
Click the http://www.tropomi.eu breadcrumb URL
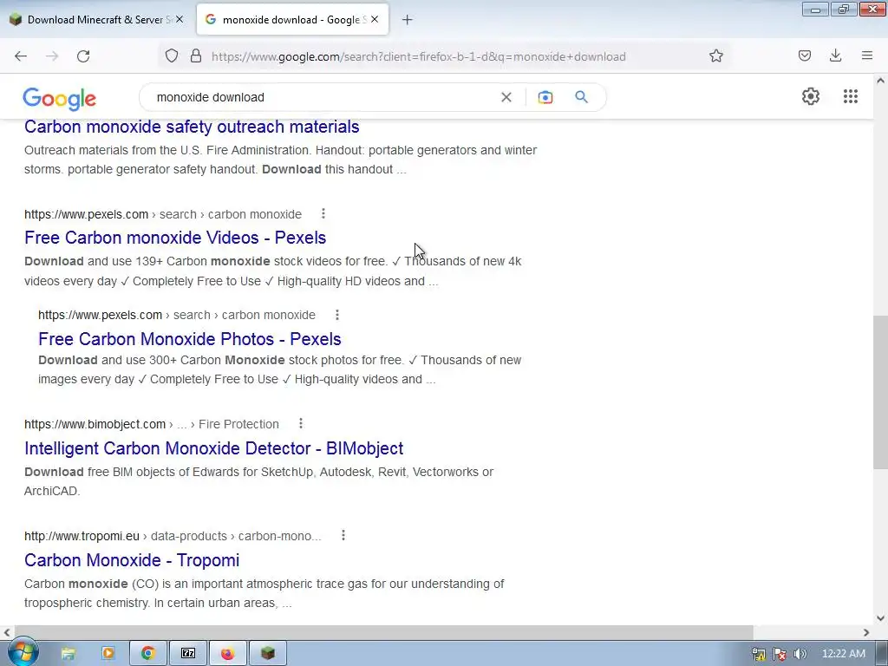pyautogui.click(x=82, y=536)
